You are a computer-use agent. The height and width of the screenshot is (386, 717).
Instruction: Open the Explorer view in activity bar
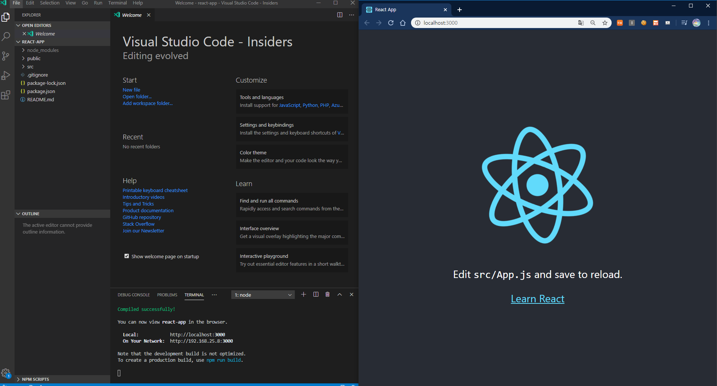(6, 17)
